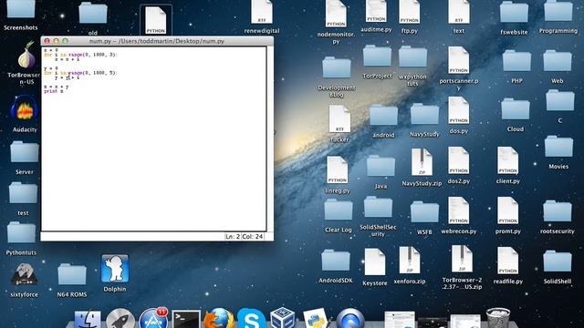Select the NavyStudy folder
Viewport: 584px width, 328px height.
point(424,114)
